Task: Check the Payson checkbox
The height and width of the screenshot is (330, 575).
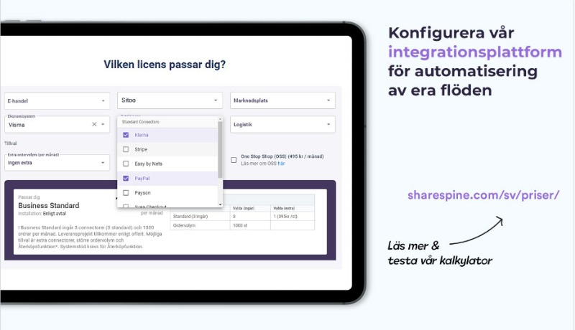Action: 126,192
